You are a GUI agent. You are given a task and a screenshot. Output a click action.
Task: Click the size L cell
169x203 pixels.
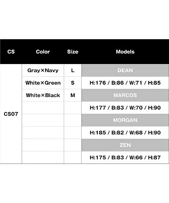click(x=73, y=70)
